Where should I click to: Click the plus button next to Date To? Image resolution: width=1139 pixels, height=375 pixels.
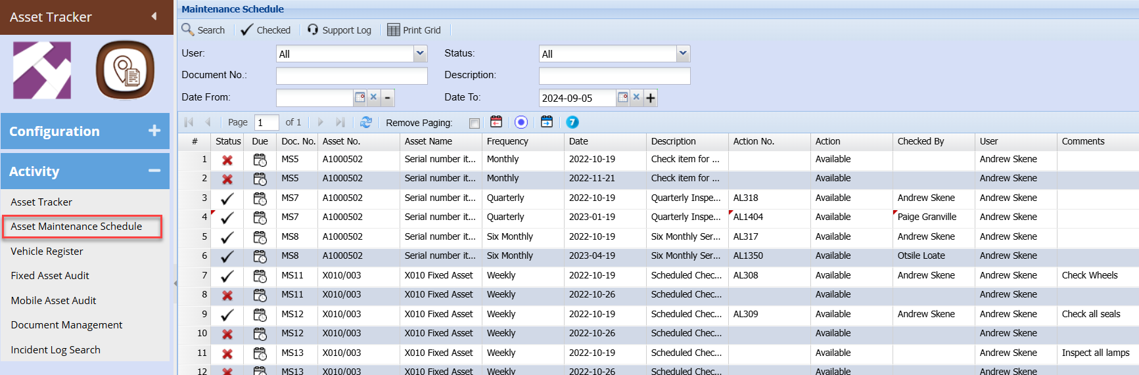coord(651,98)
